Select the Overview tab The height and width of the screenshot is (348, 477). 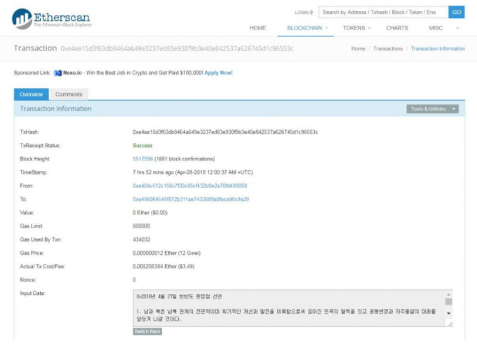point(31,95)
